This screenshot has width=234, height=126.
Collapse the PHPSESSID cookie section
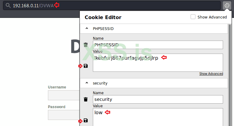click(x=87, y=28)
